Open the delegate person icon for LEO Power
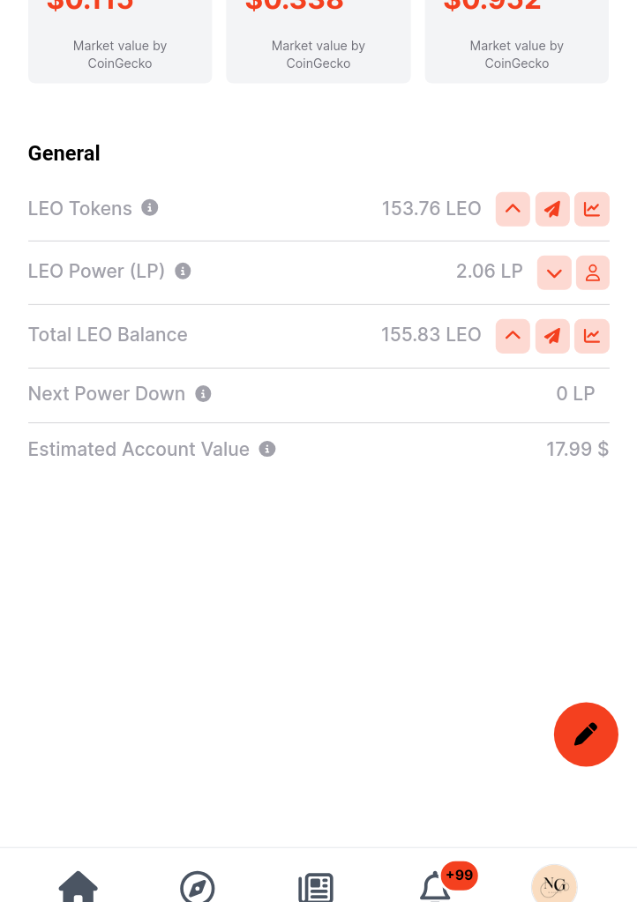This screenshot has height=902, width=637. 593,272
